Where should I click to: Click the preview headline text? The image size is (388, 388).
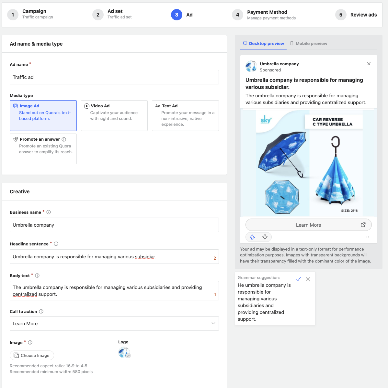point(304,83)
